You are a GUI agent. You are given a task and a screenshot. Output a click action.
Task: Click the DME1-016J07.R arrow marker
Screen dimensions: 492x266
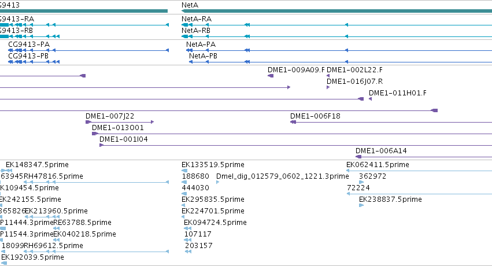(x=328, y=87)
